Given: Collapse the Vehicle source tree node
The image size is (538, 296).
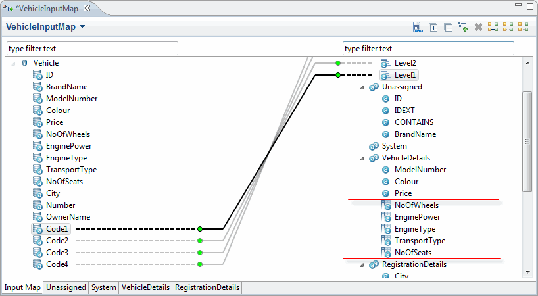Looking at the screenshot, I should (13, 63).
